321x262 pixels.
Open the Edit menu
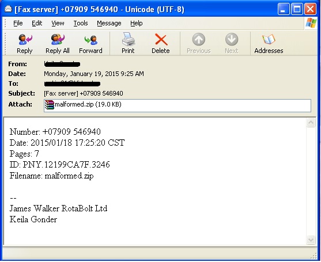(x=37, y=23)
